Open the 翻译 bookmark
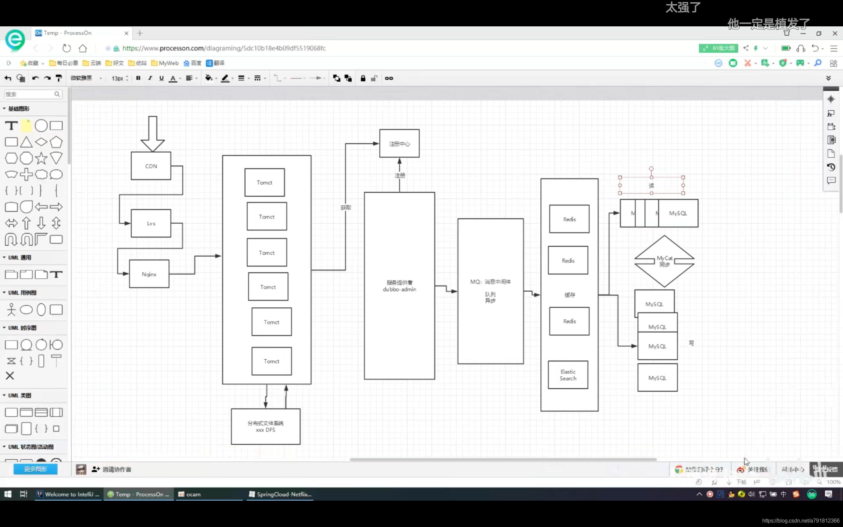Image resolution: width=843 pixels, height=527 pixels. pos(215,63)
